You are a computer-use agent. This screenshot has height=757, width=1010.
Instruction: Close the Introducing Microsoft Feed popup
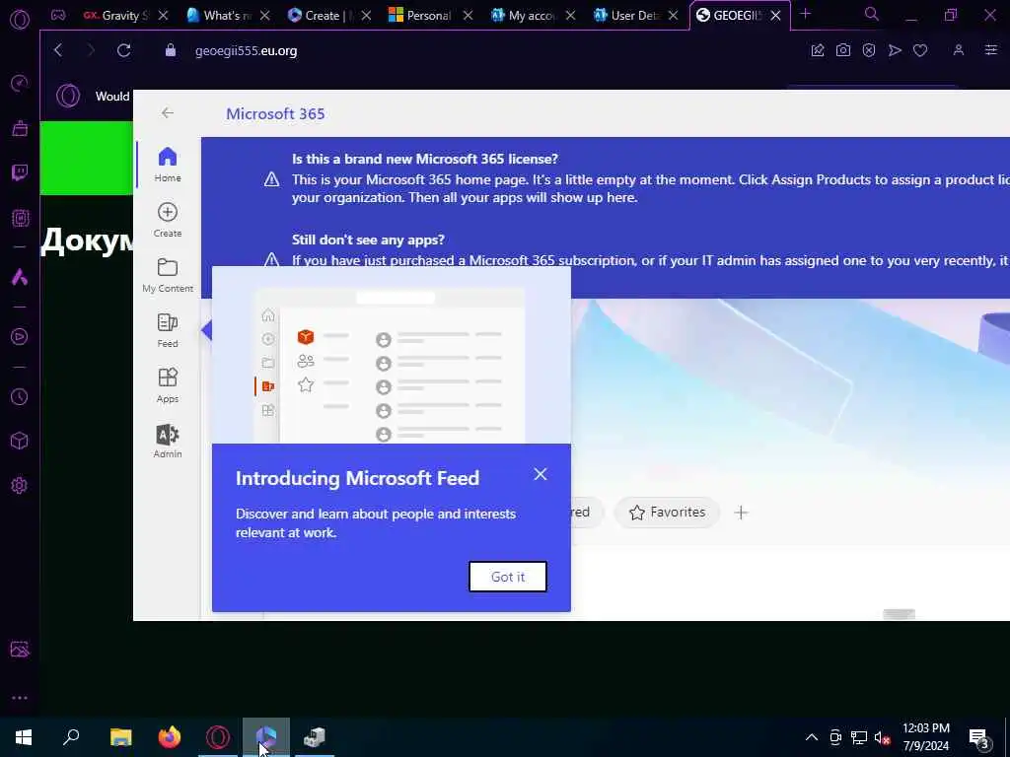(x=541, y=474)
